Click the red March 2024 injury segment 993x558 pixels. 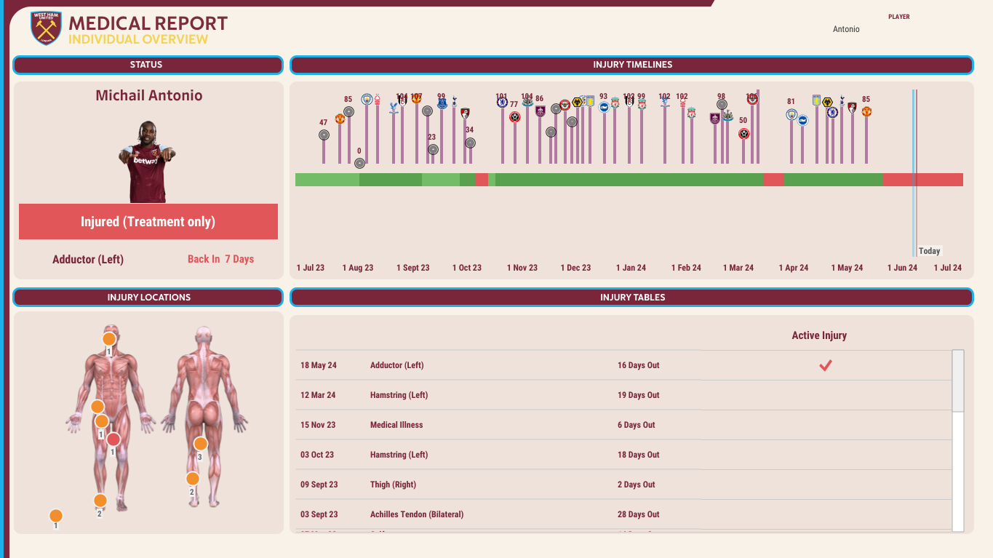point(773,180)
